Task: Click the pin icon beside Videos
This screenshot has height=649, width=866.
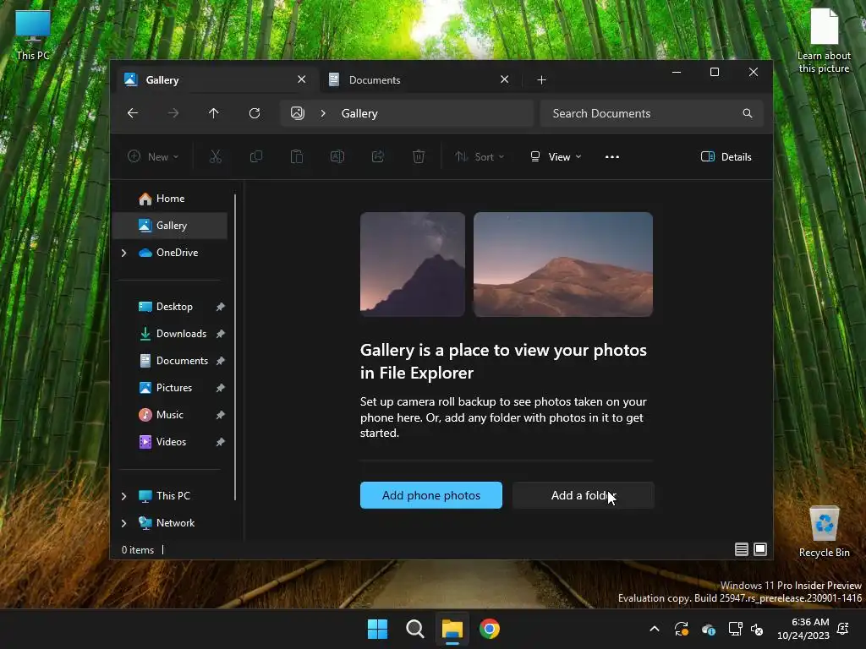Action: (x=221, y=442)
